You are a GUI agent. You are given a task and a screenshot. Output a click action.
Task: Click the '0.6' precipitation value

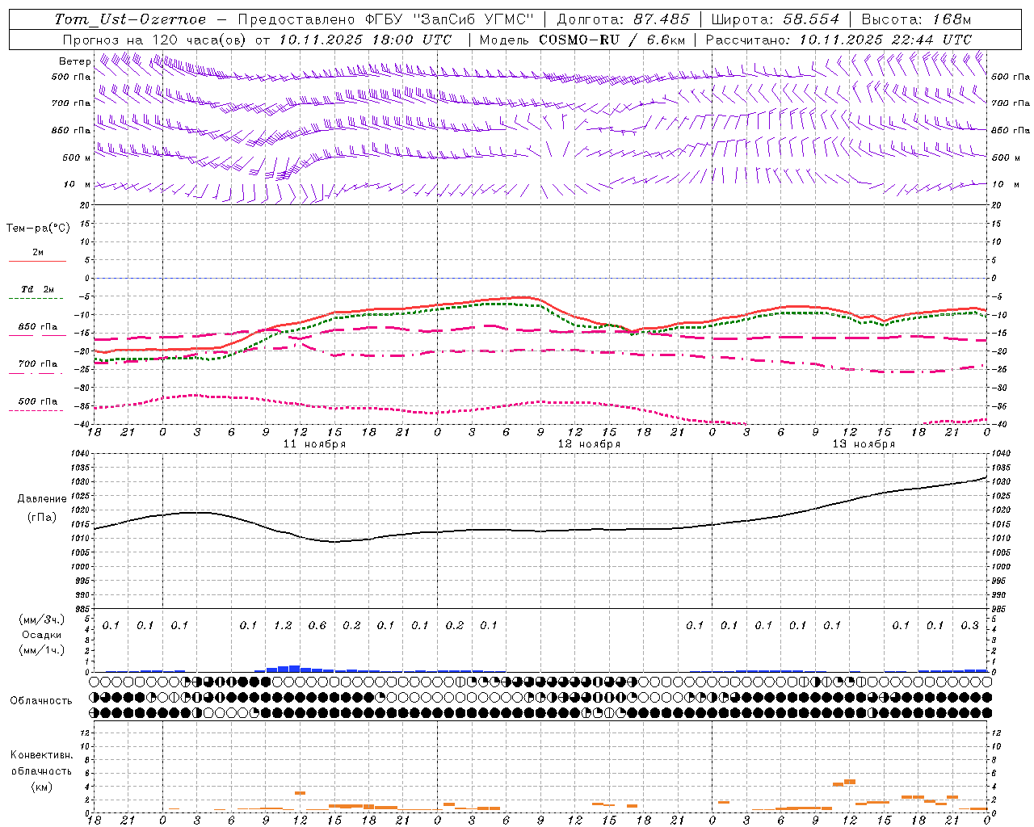317,625
